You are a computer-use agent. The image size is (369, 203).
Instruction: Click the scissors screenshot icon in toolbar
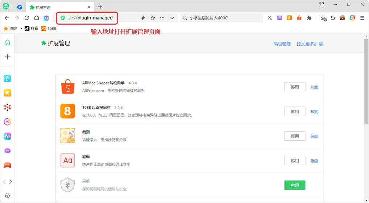pyautogui.click(x=269, y=18)
